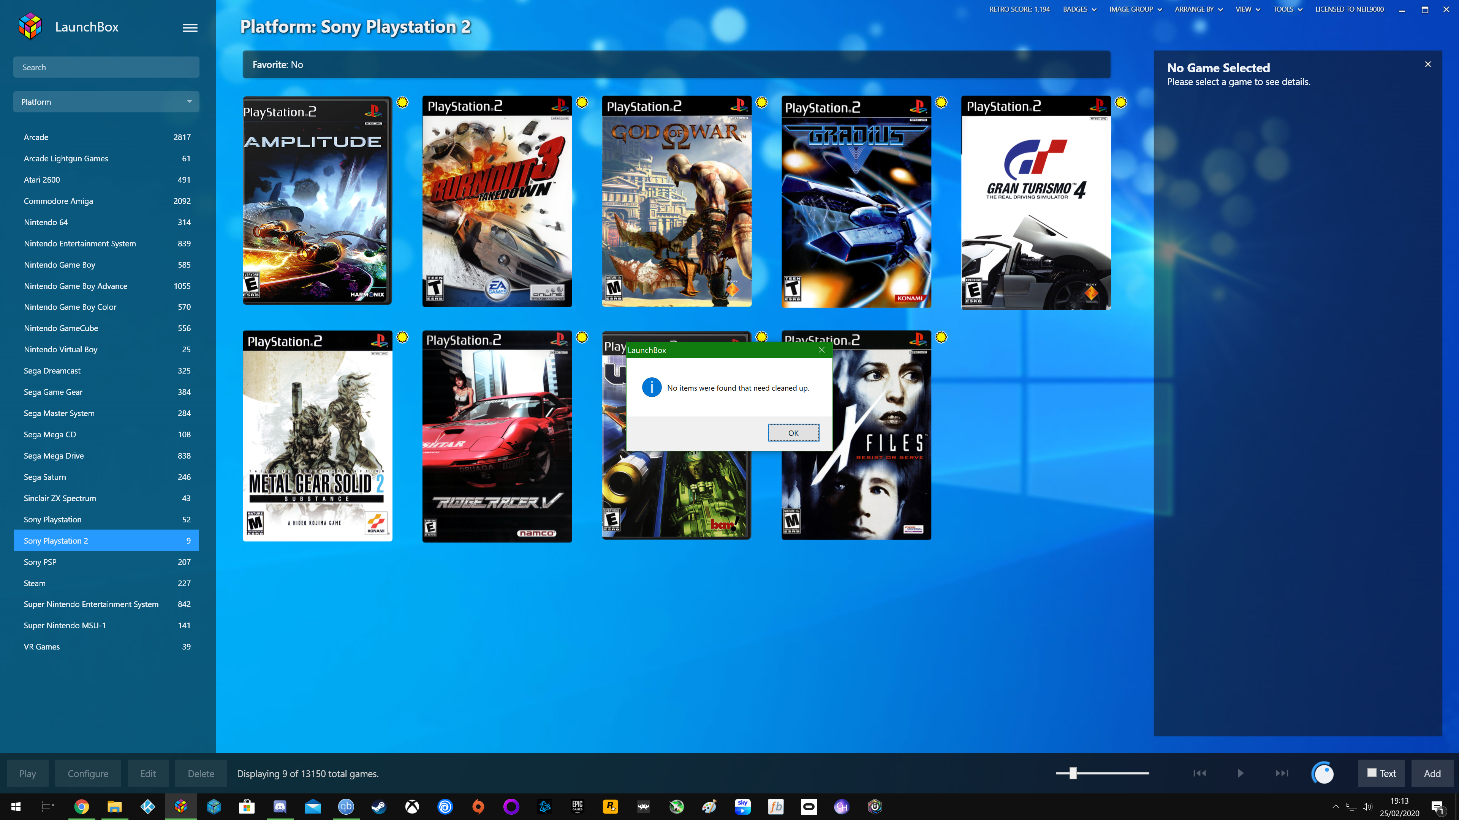Close the game details side panel
Screen dimensions: 1459x820
coord(1428,64)
